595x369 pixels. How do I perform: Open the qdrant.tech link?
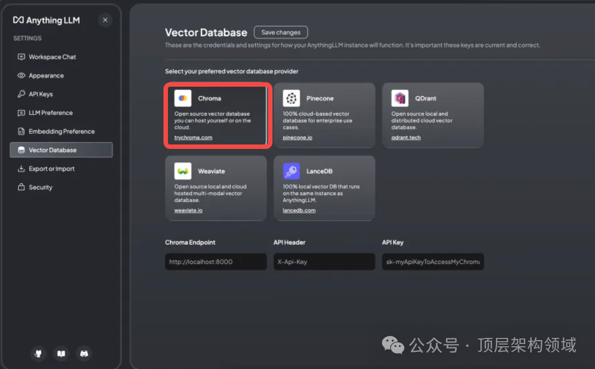[x=406, y=137]
